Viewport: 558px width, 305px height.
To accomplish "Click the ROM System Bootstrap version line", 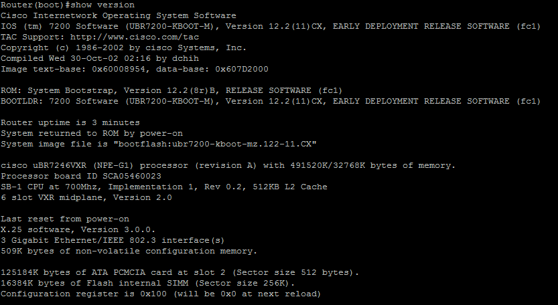I will (x=171, y=90).
